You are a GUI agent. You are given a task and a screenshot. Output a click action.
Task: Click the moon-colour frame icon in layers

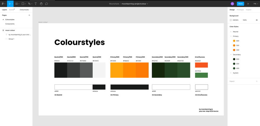(3, 30)
